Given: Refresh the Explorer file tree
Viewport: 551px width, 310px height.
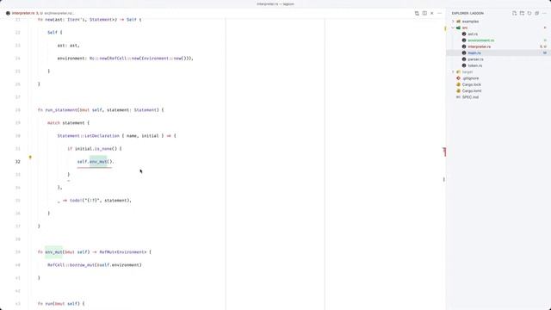Looking at the screenshot, I should [529, 14].
